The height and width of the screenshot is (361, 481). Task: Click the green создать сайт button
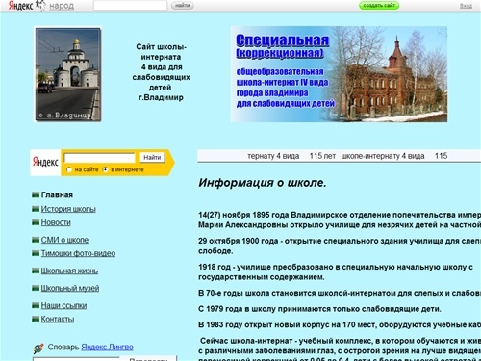pos(379,6)
